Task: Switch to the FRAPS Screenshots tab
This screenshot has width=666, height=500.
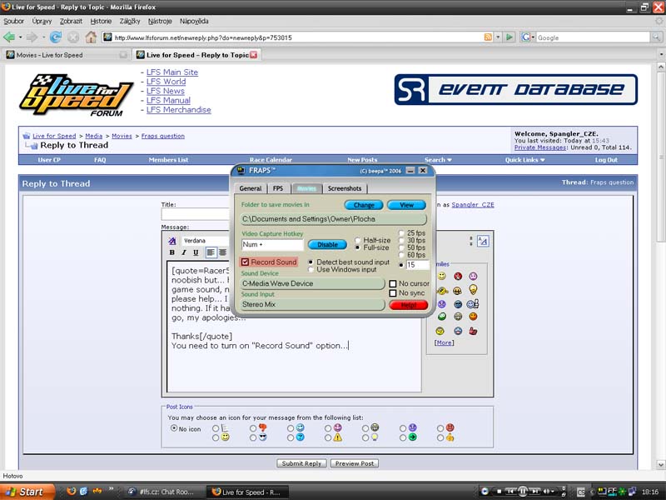Action: pyautogui.click(x=345, y=188)
